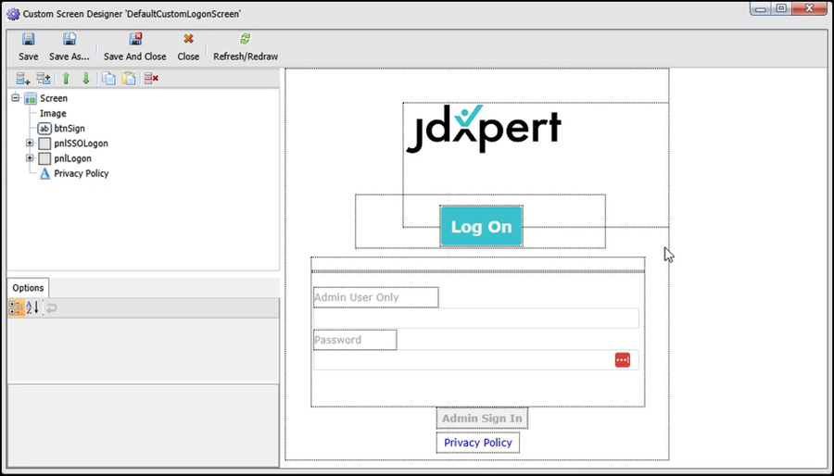This screenshot has height=476, width=834.
Task: Click the Save As icon
Action: pyautogui.click(x=69, y=40)
